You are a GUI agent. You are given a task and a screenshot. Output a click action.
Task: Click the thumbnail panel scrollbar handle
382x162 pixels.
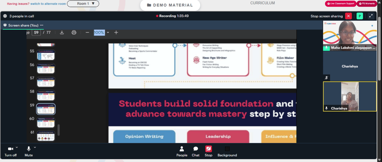pos(58,130)
